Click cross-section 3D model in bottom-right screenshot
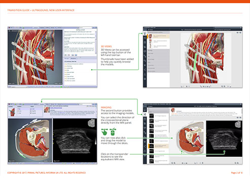 click(190, 138)
